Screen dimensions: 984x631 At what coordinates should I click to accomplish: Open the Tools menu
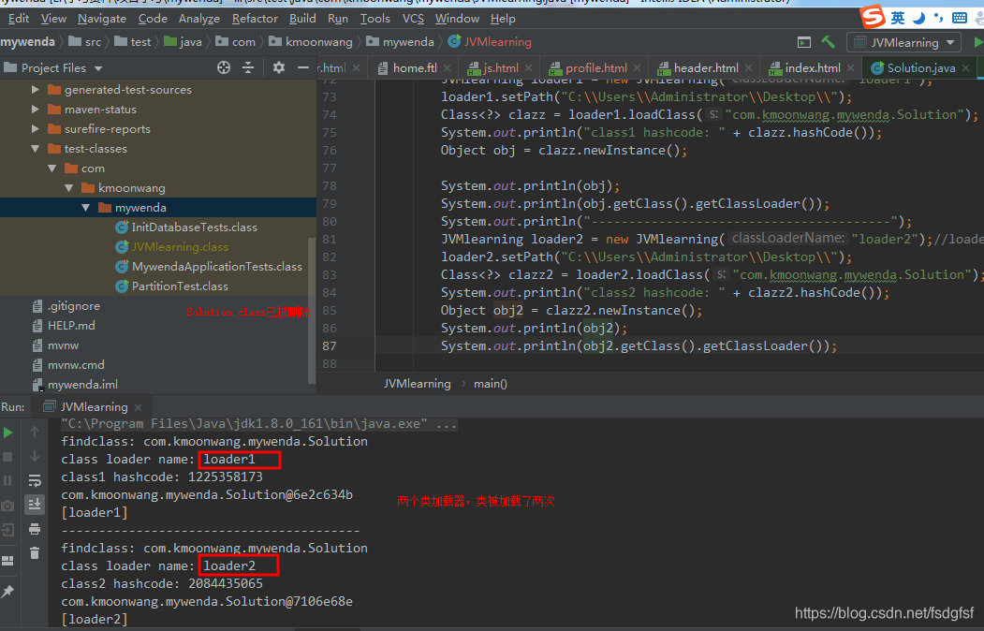[x=375, y=19]
